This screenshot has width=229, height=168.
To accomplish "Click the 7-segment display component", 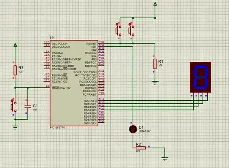I will coord(200,77).
